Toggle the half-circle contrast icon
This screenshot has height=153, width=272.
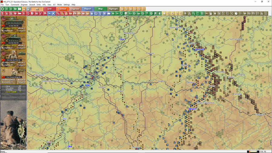pos(160,14)
